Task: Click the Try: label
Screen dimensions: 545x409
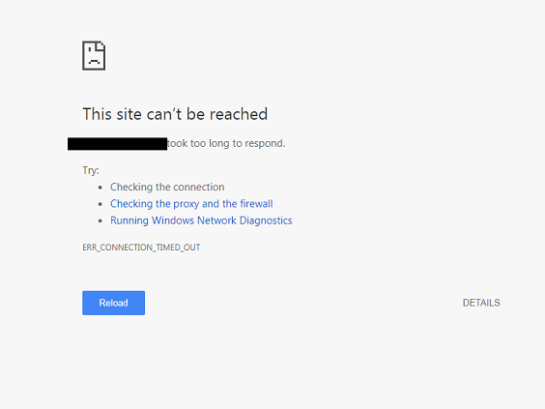Action: 91,171
